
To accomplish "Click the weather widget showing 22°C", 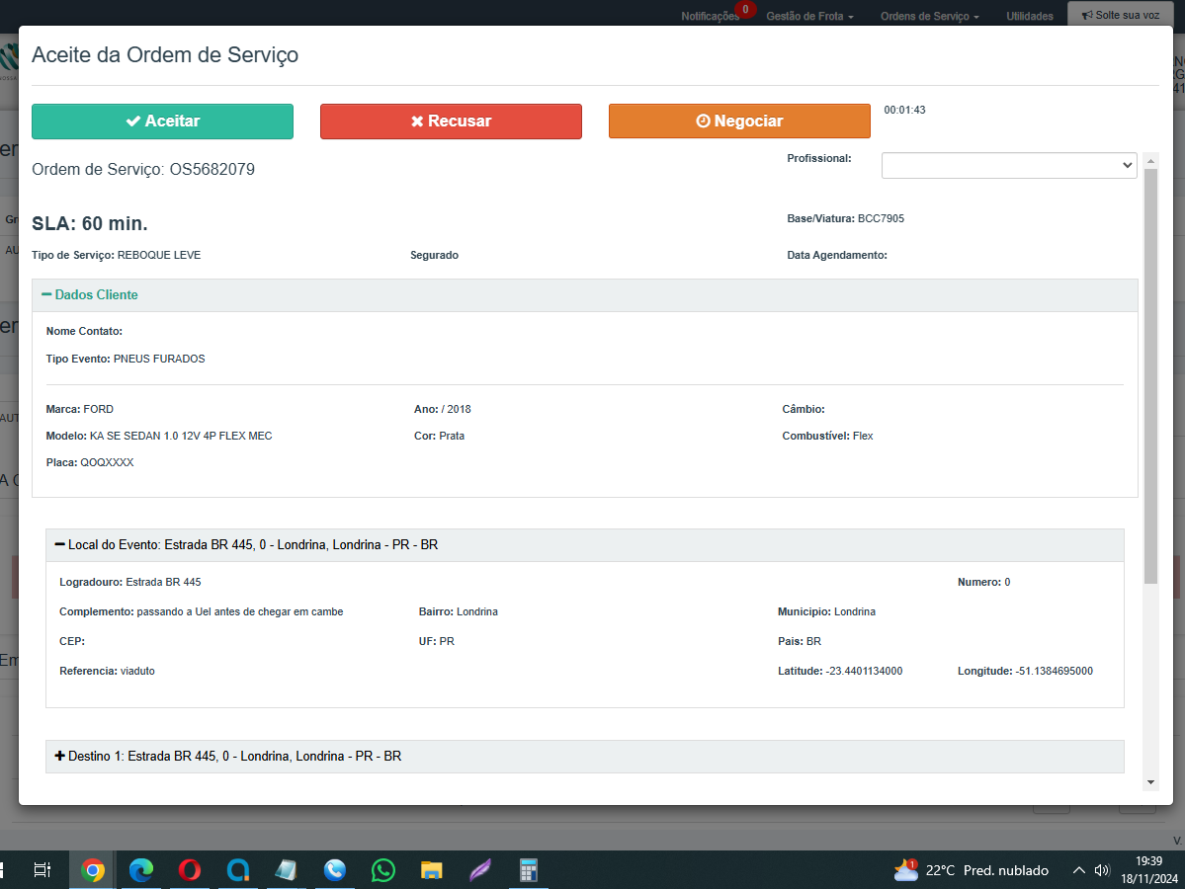I will pyautogui.click(x=972, y=870).
